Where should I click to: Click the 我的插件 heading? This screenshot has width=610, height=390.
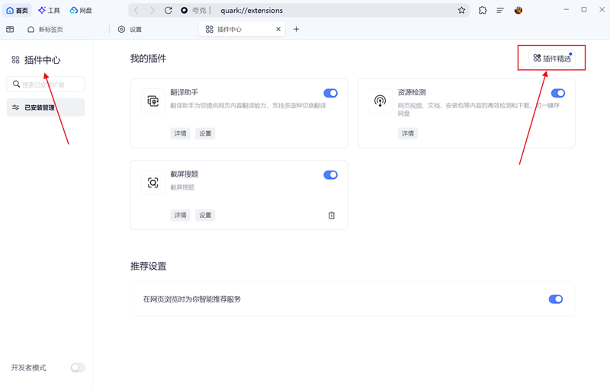(148, 59)
